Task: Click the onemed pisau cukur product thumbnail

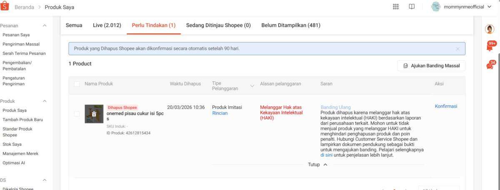Action: click(x=94, y=114)
